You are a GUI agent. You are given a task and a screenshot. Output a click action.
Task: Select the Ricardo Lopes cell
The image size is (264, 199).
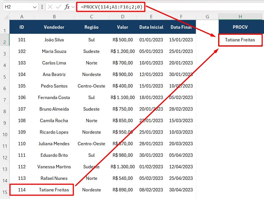[x=54, y=132]
